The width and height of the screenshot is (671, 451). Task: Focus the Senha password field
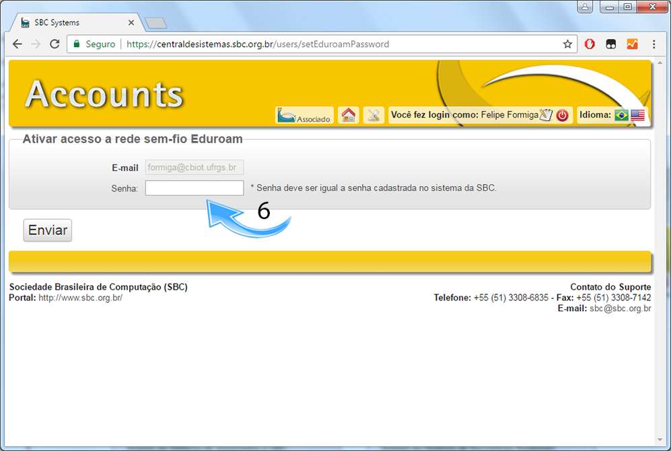point(195,188)
